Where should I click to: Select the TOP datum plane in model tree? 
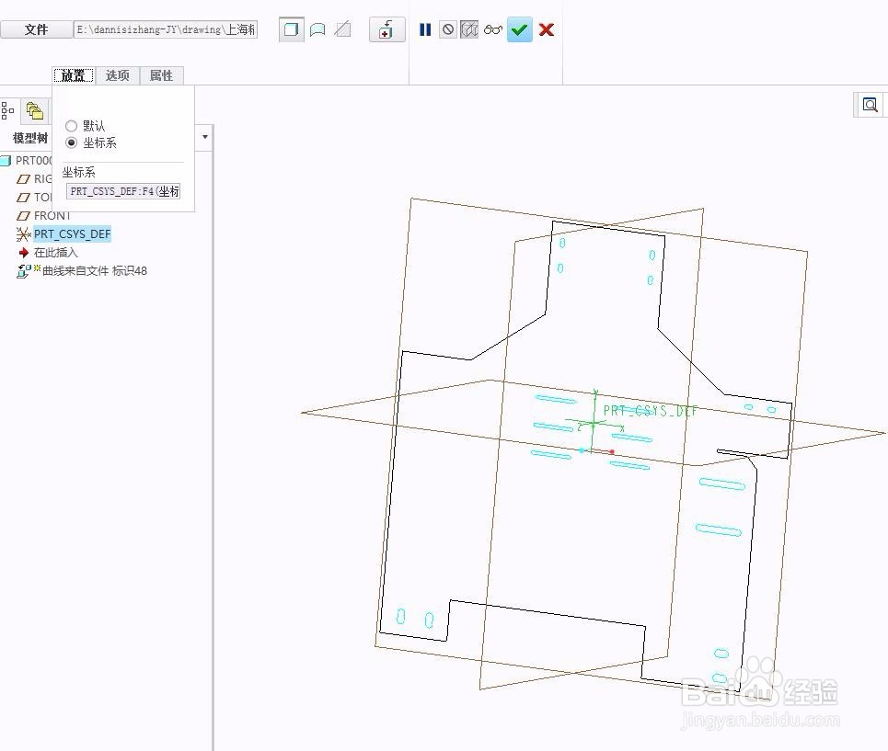(x=35, y=198)
